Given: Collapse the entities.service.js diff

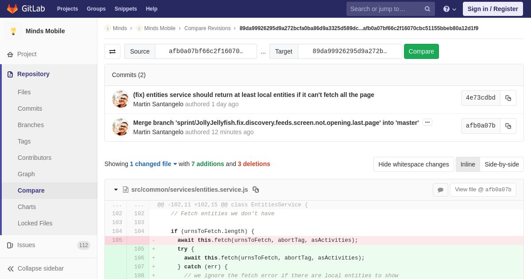Looking at the screenshot, I should tap(116, 190).
